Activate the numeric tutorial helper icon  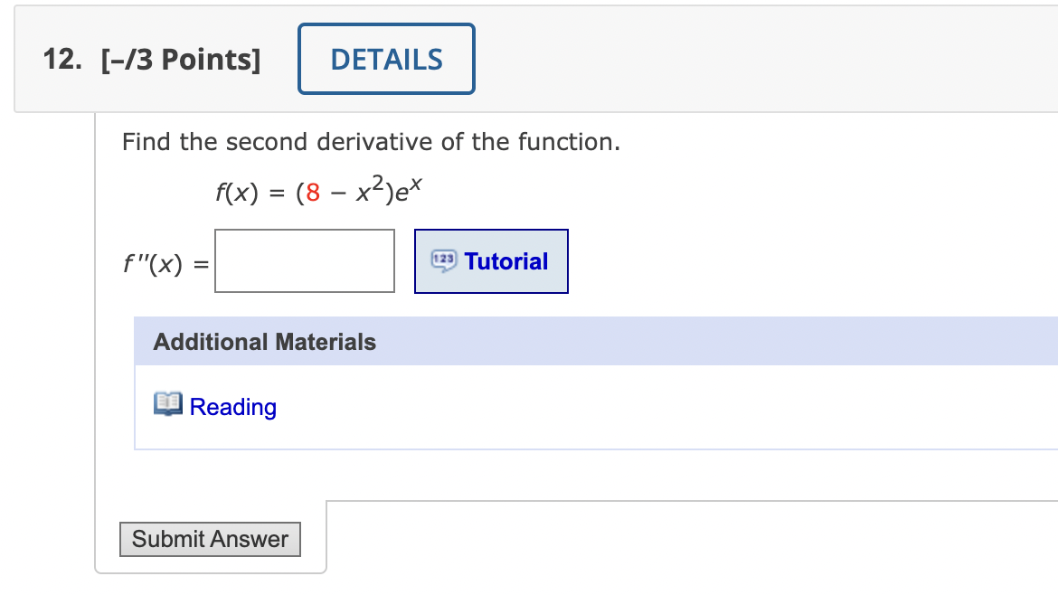445,260
